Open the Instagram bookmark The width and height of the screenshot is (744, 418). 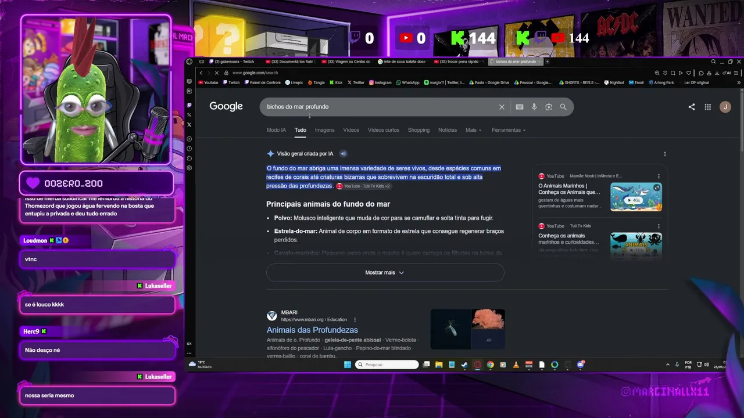[380, 82]
